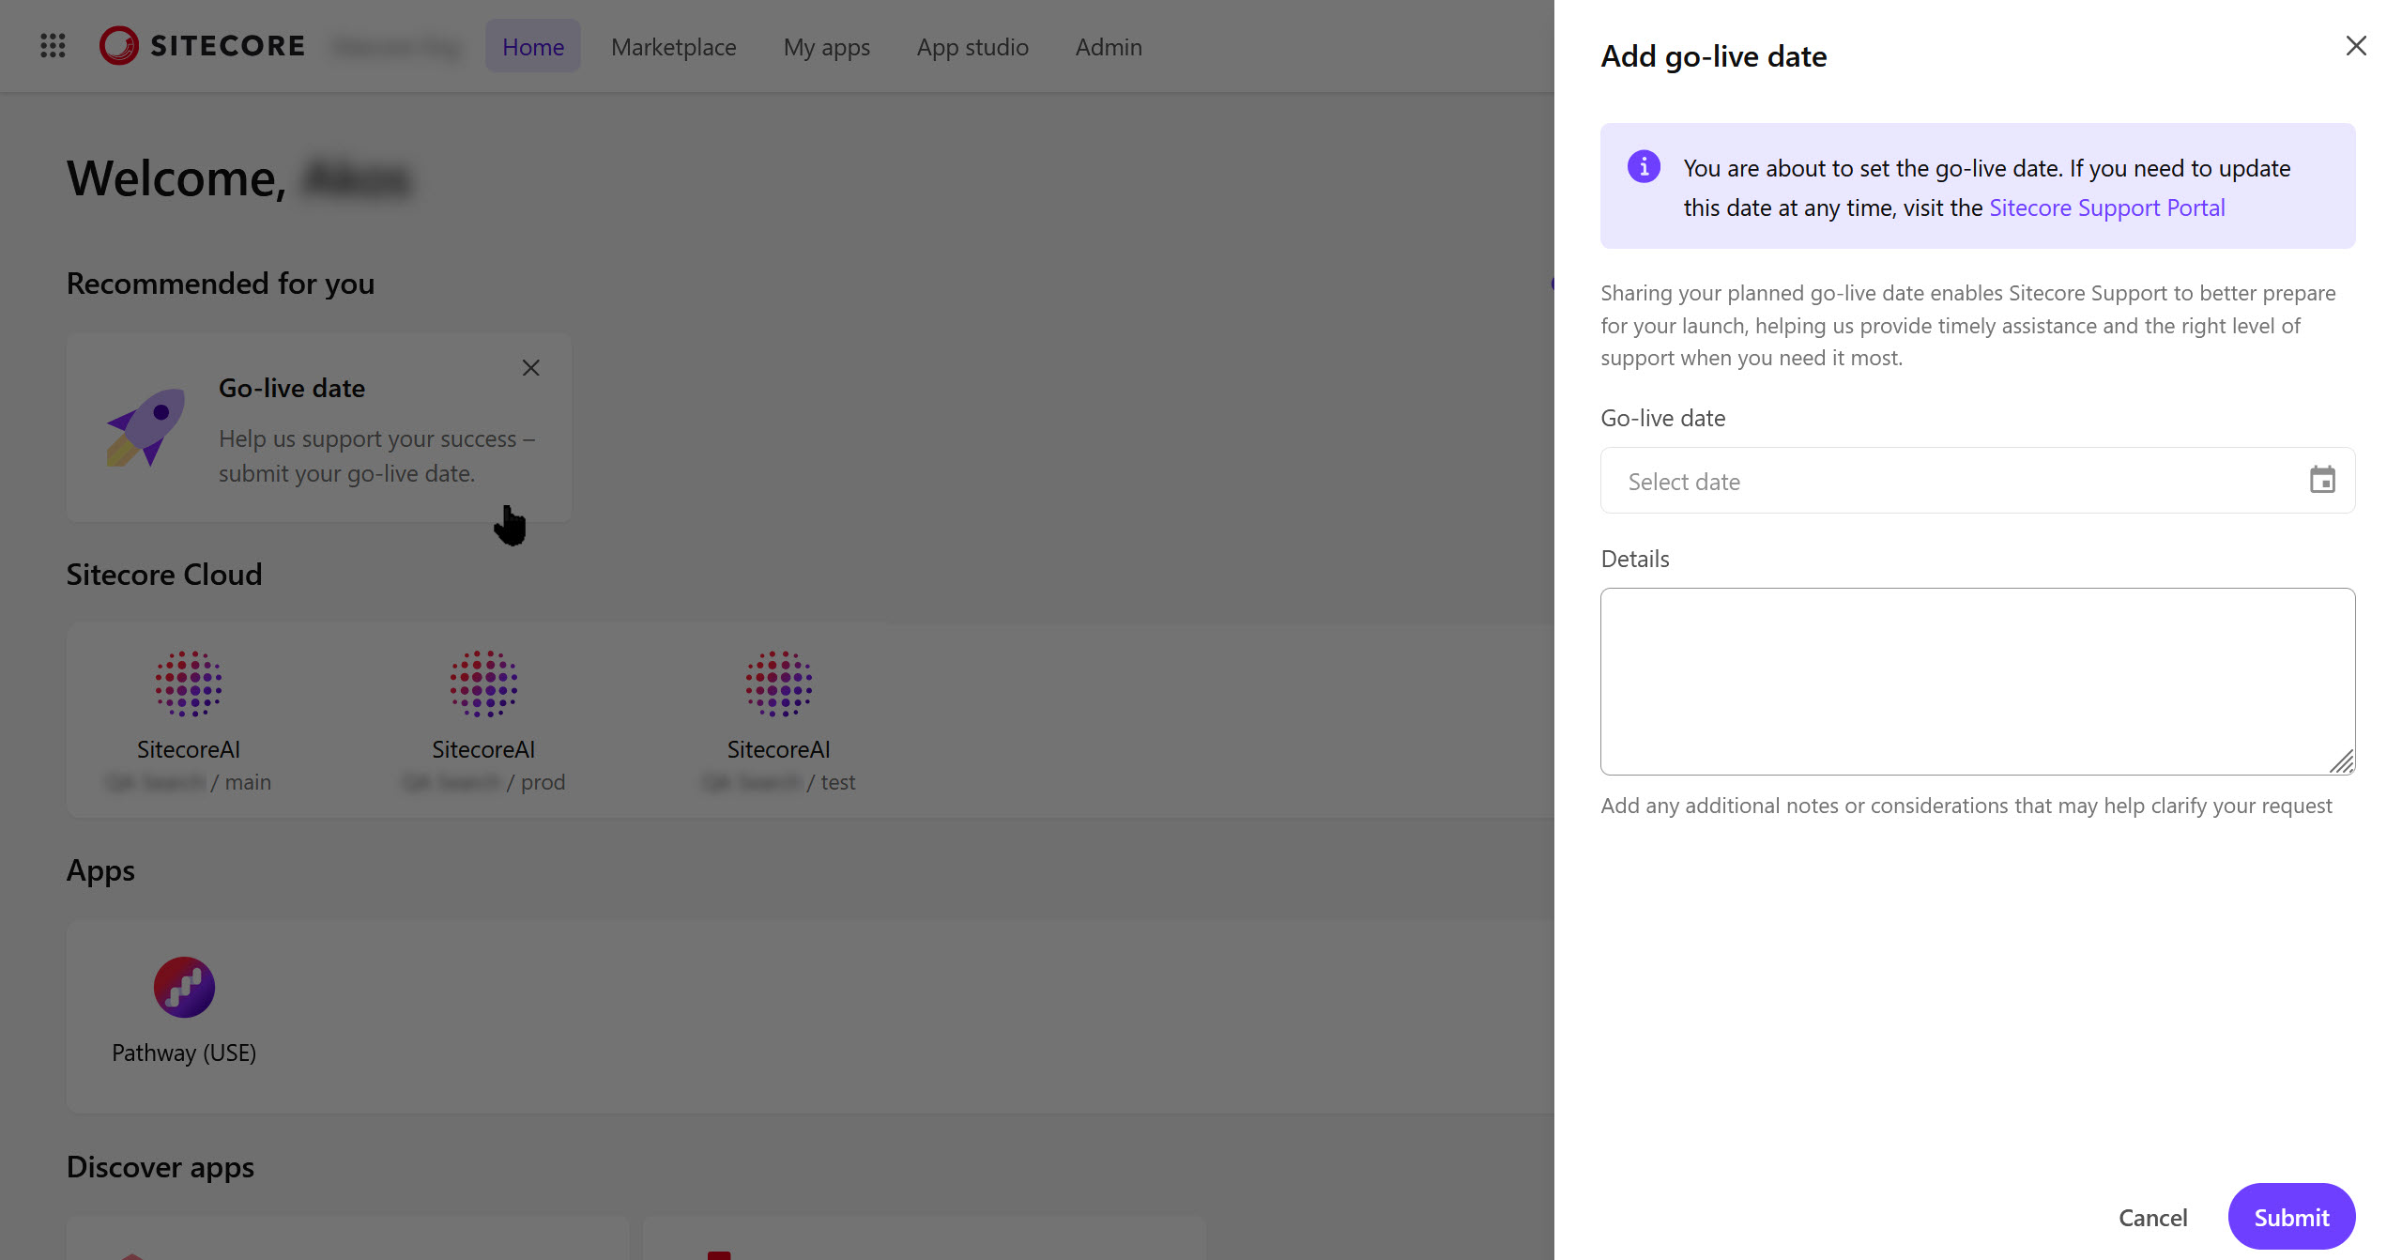Screen dimensions: 2402x1260
Task: Click the Discover apps heading
Action: (x=161, y=1167)
